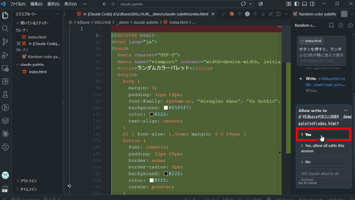Choose the '1 Yes' option
The image size is (355, 200).
tap(324, 135)
